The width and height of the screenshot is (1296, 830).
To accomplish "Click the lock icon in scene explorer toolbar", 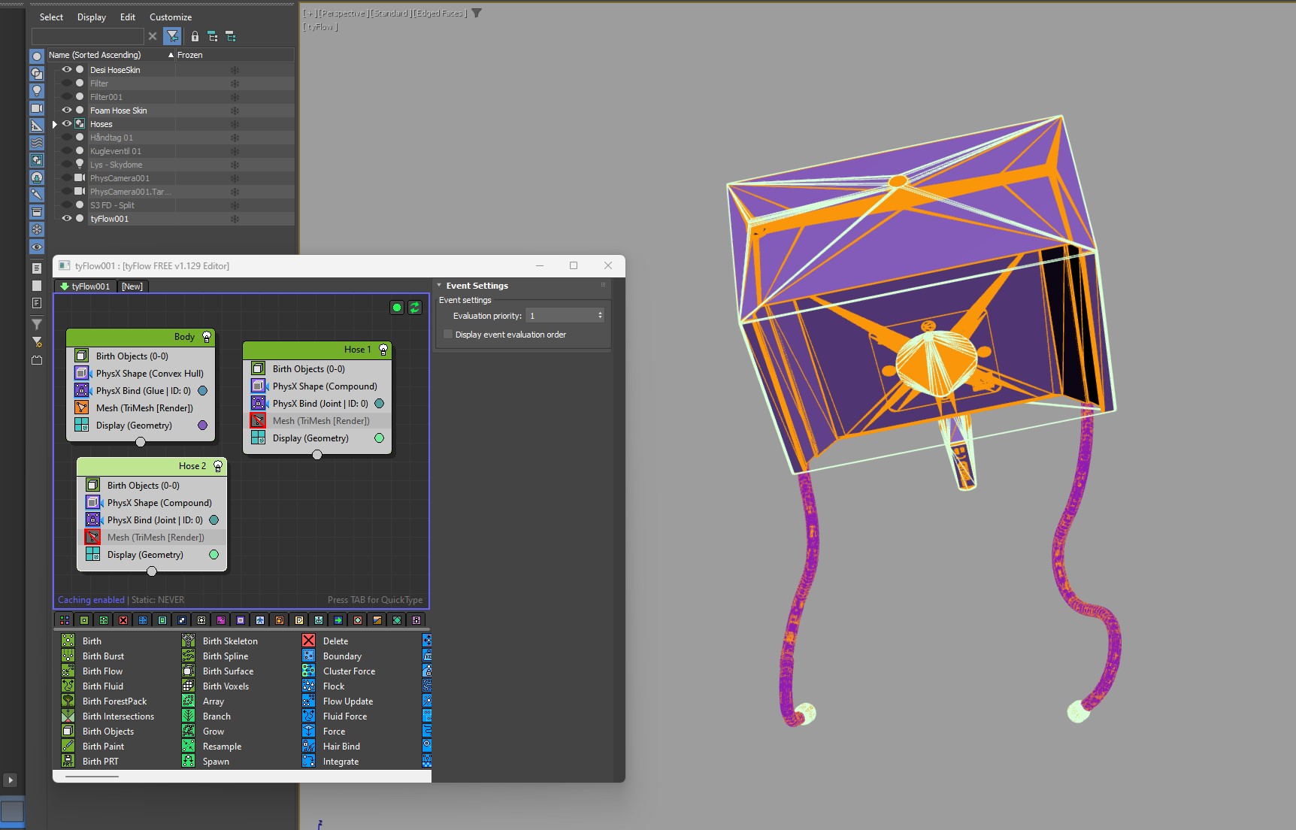I will 195,36.
